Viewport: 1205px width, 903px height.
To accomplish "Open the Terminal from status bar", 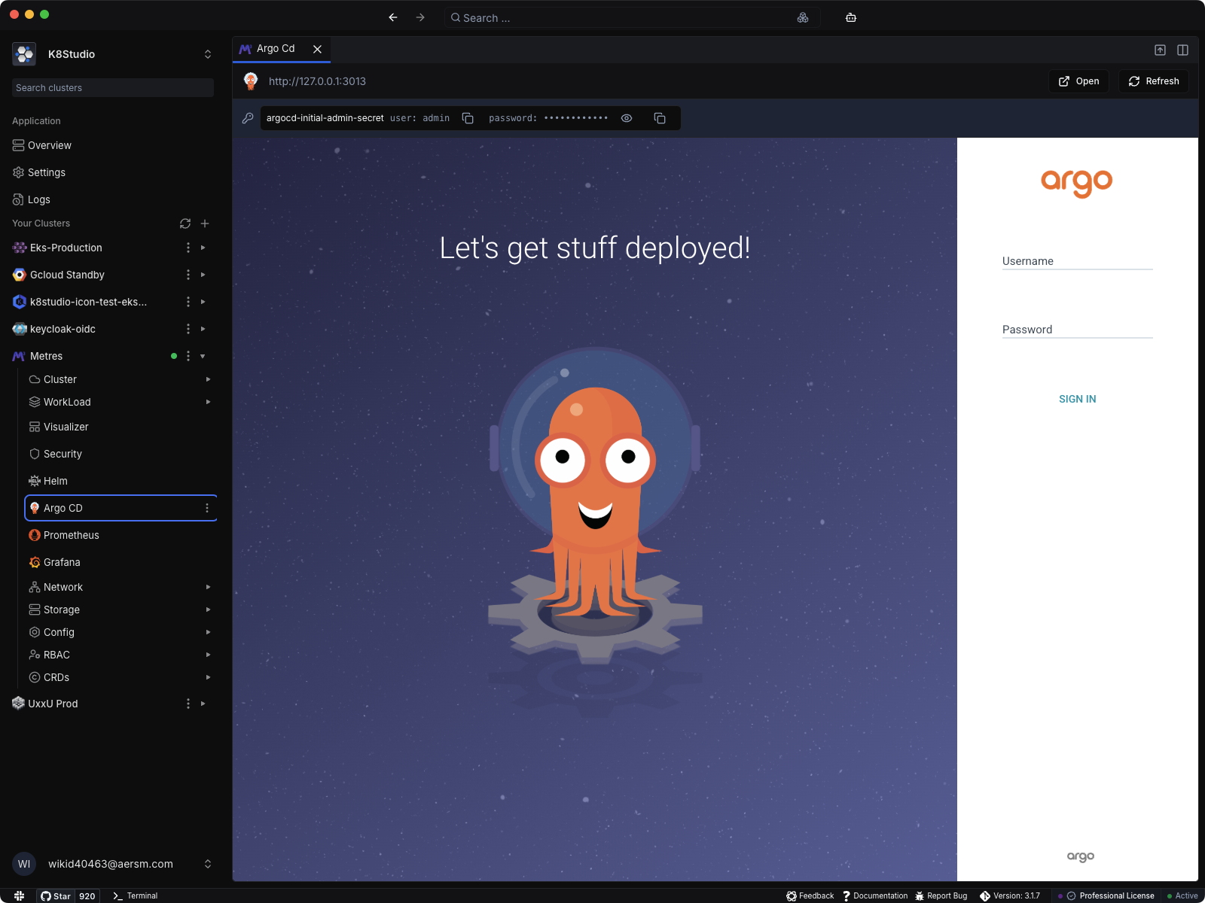I will [135, 895].
